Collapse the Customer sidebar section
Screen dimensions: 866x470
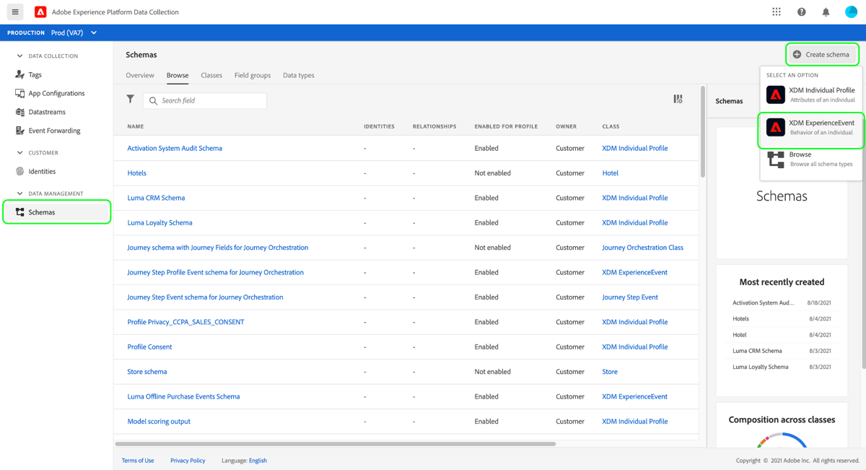coord(22,152)
